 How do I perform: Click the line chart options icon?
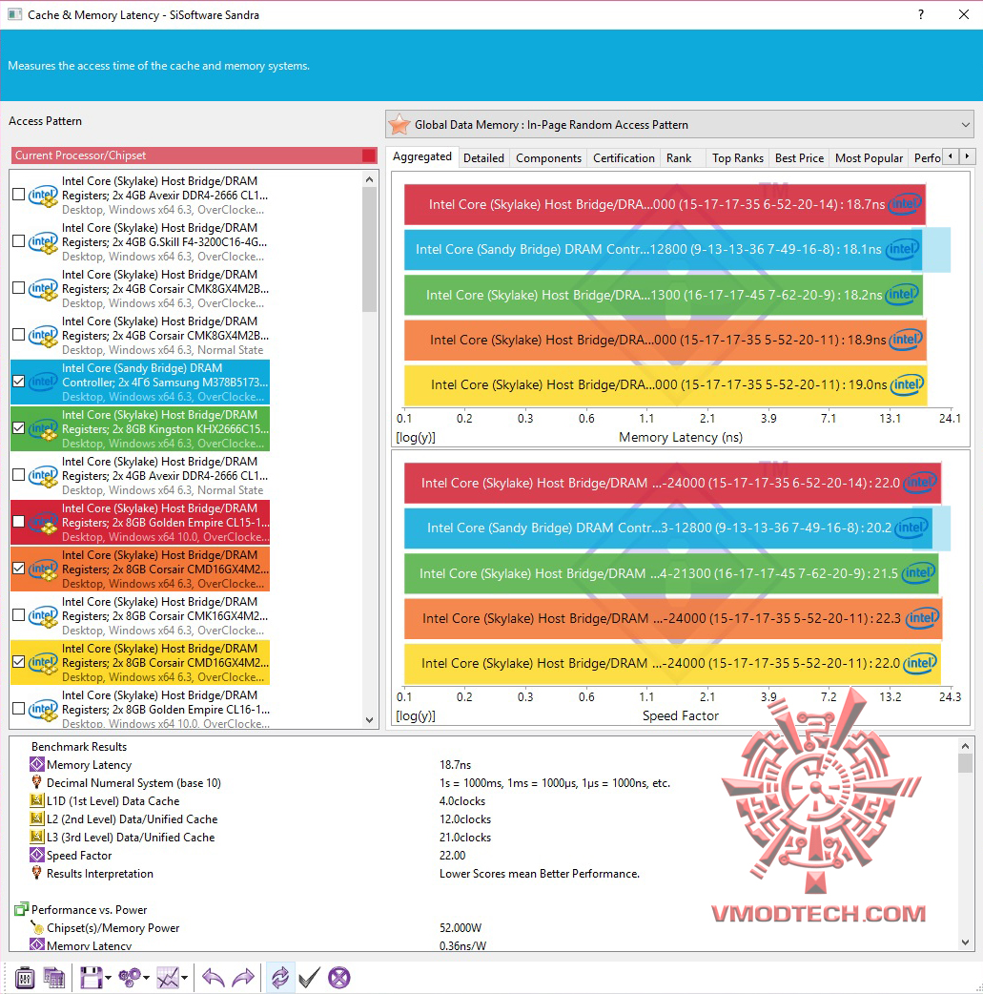pos(168,978)
